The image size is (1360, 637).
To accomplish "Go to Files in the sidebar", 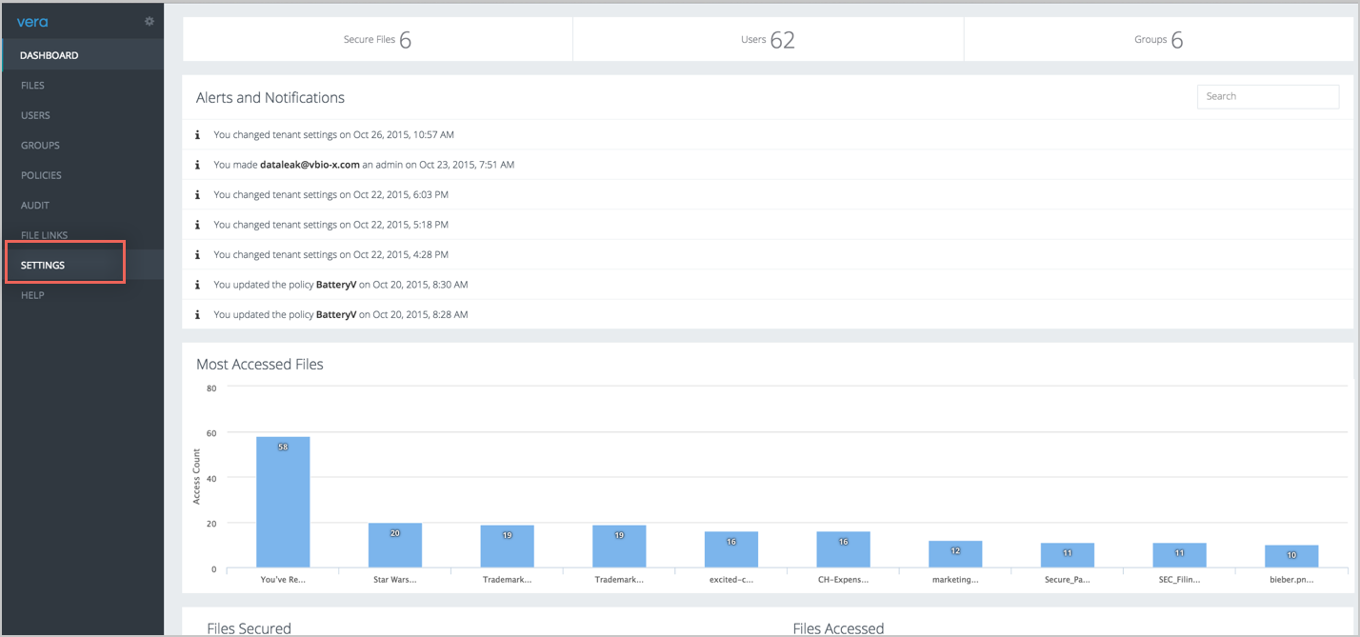I will pyautogui.click(x=32, y=86).
